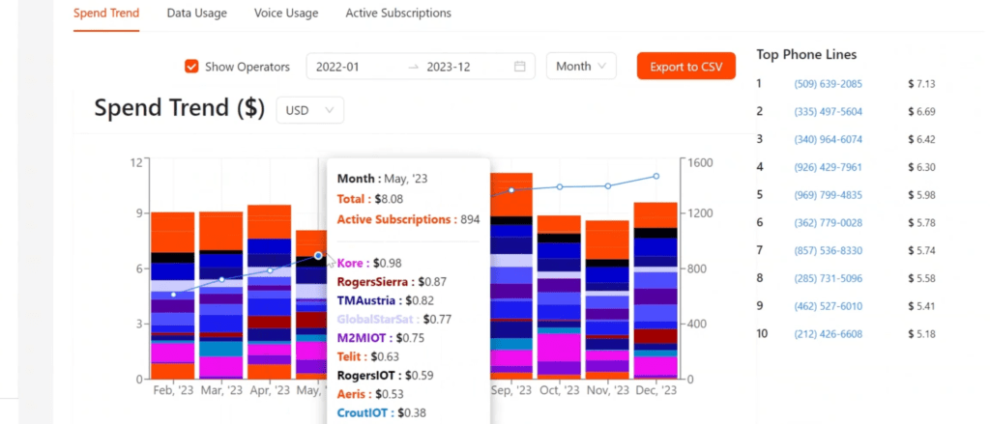Click the Export to CSV button
The image size is (990, 424).
[x=686, y=67]
